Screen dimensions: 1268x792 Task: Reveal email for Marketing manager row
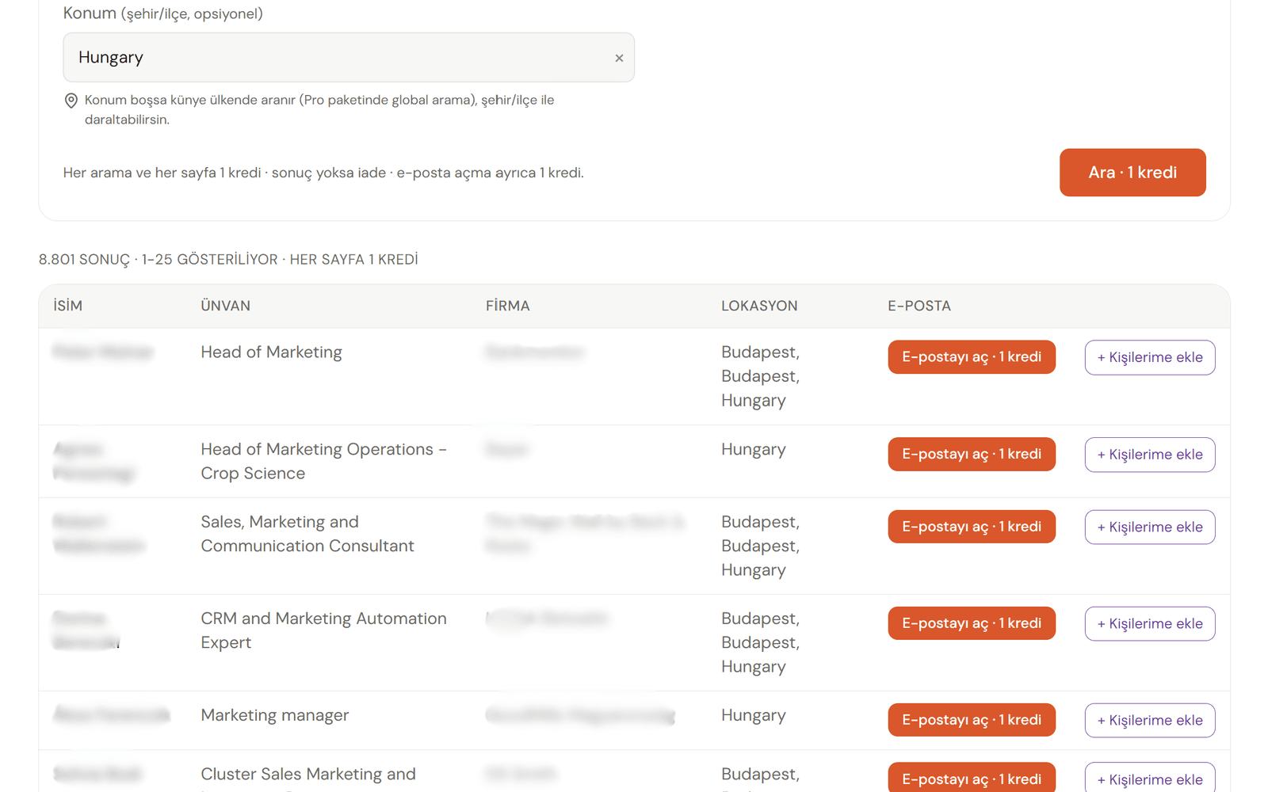(972, 720)
